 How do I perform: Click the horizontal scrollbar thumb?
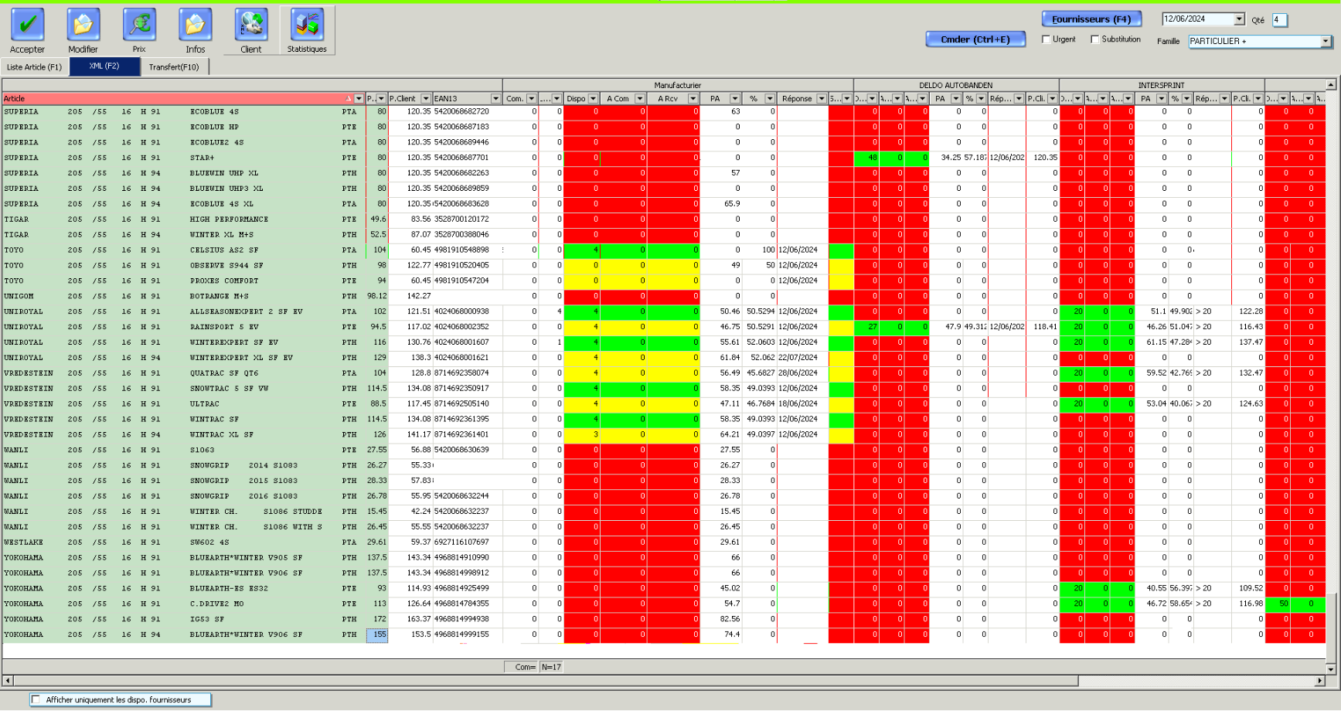546,681
